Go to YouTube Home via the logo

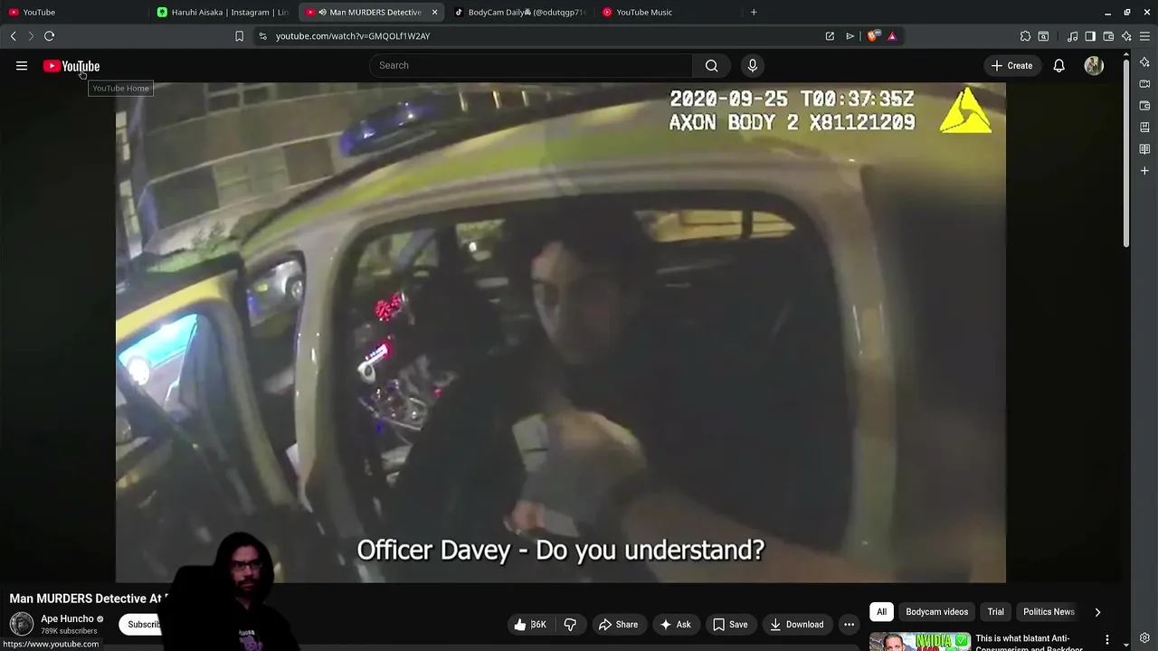coord(71,66)
